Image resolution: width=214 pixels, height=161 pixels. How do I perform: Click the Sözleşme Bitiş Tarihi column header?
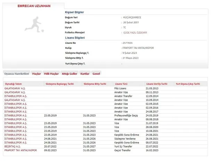click(x=97, y=84)
